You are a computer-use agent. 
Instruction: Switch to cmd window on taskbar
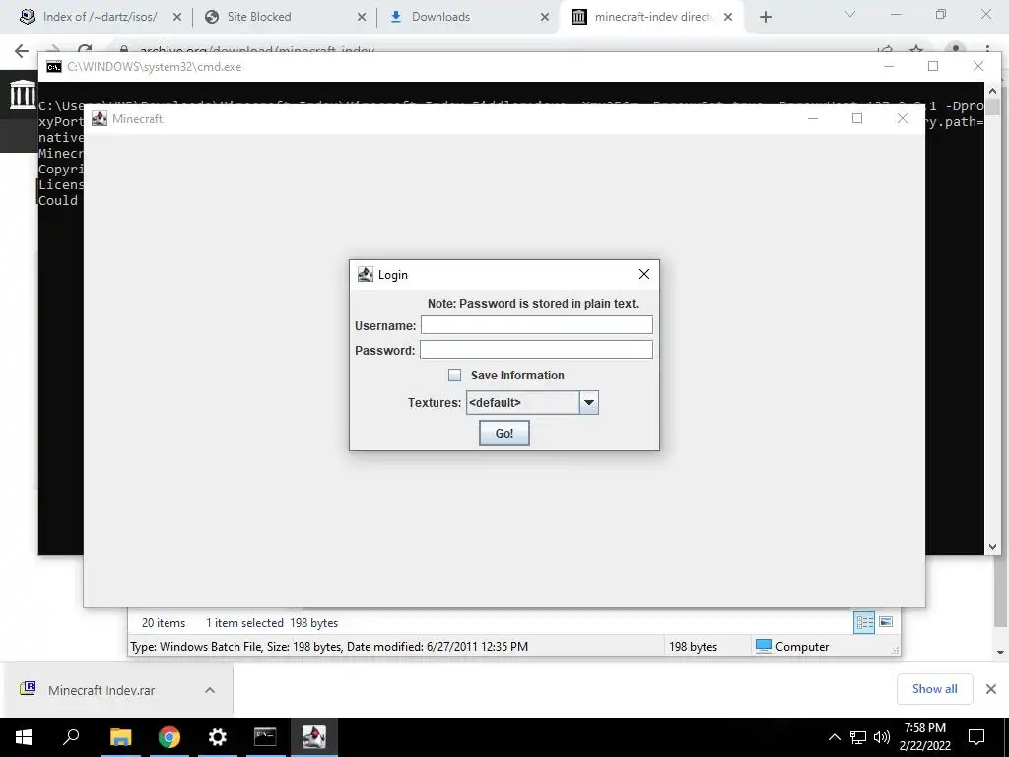coord(265,737)
